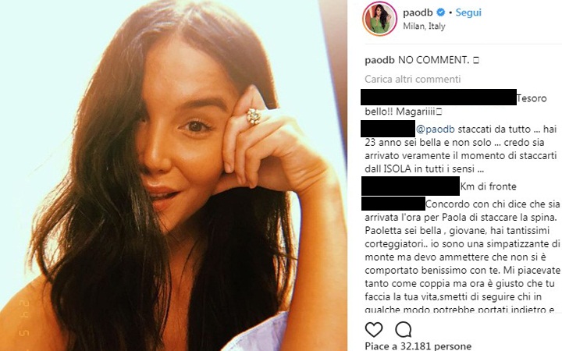Screen dimensions: 562x351
Task: Load more comments via Carica altri commenti
Action: (x=413, y=79)
